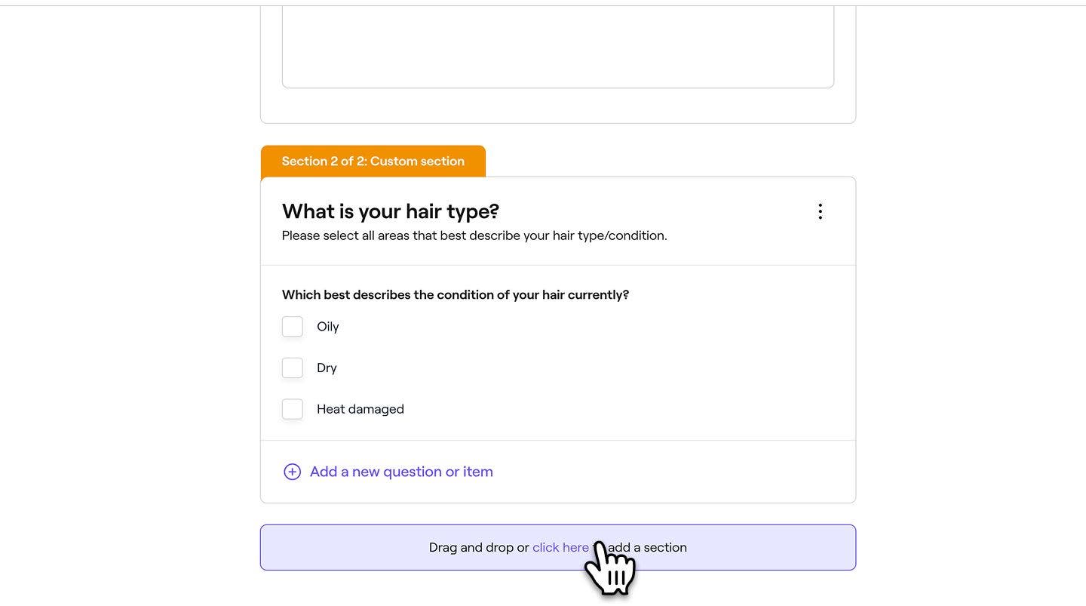Click the 'add a section' text in drop zone

point(647,547)
